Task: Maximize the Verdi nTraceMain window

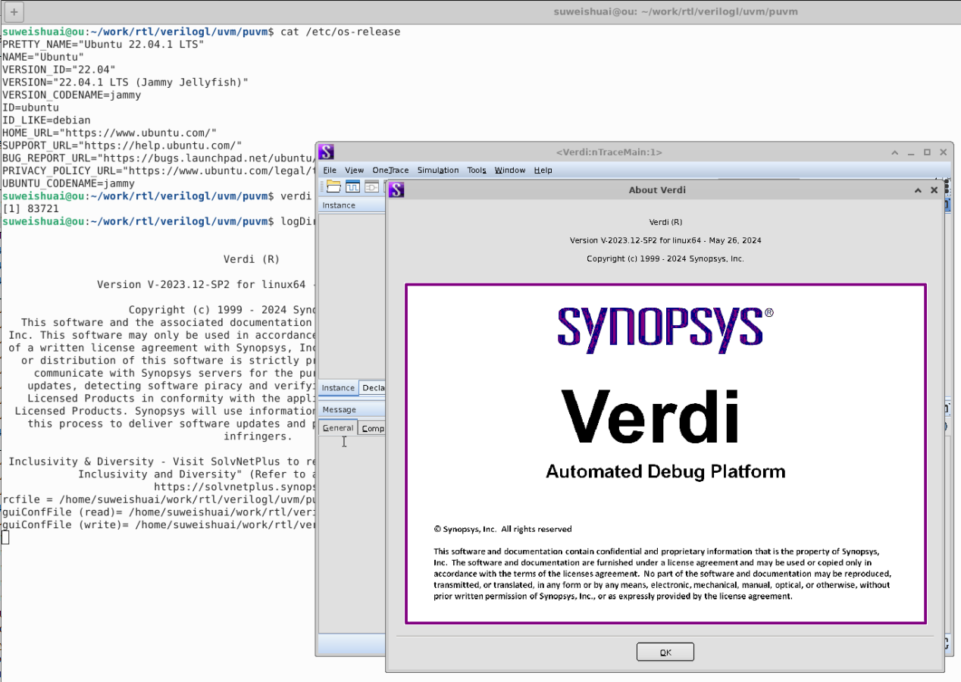Action: pyautogui.click(x=927, y=152)
